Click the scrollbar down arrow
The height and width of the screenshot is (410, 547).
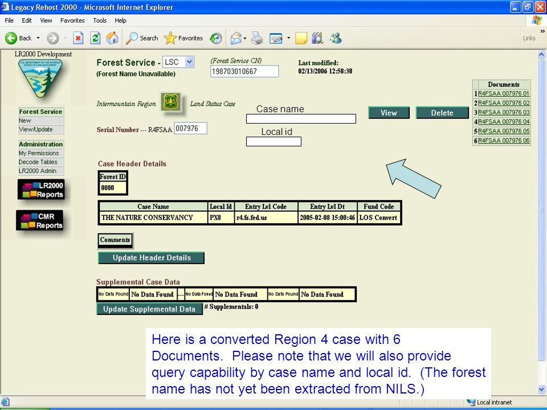(541, 389)
